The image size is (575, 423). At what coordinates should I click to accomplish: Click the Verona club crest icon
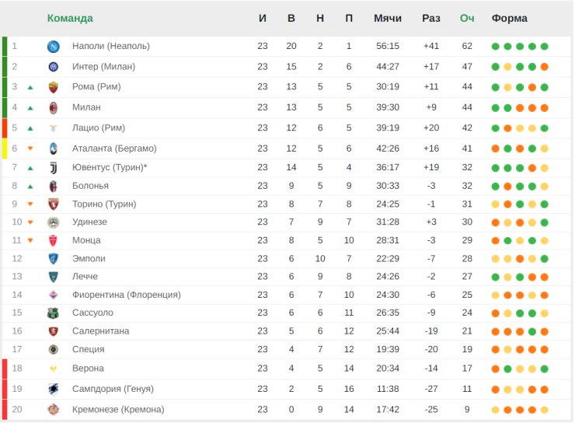[x=54, y=369]
